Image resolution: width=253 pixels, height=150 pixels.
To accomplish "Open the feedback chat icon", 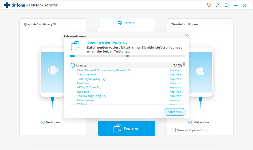I will click(x=226, y=5).
